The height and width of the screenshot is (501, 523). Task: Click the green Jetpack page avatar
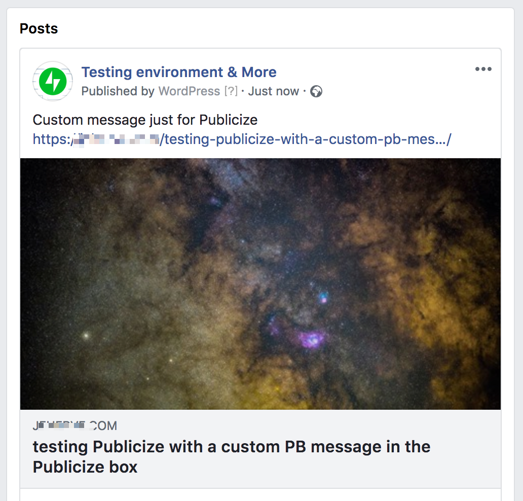52,81
